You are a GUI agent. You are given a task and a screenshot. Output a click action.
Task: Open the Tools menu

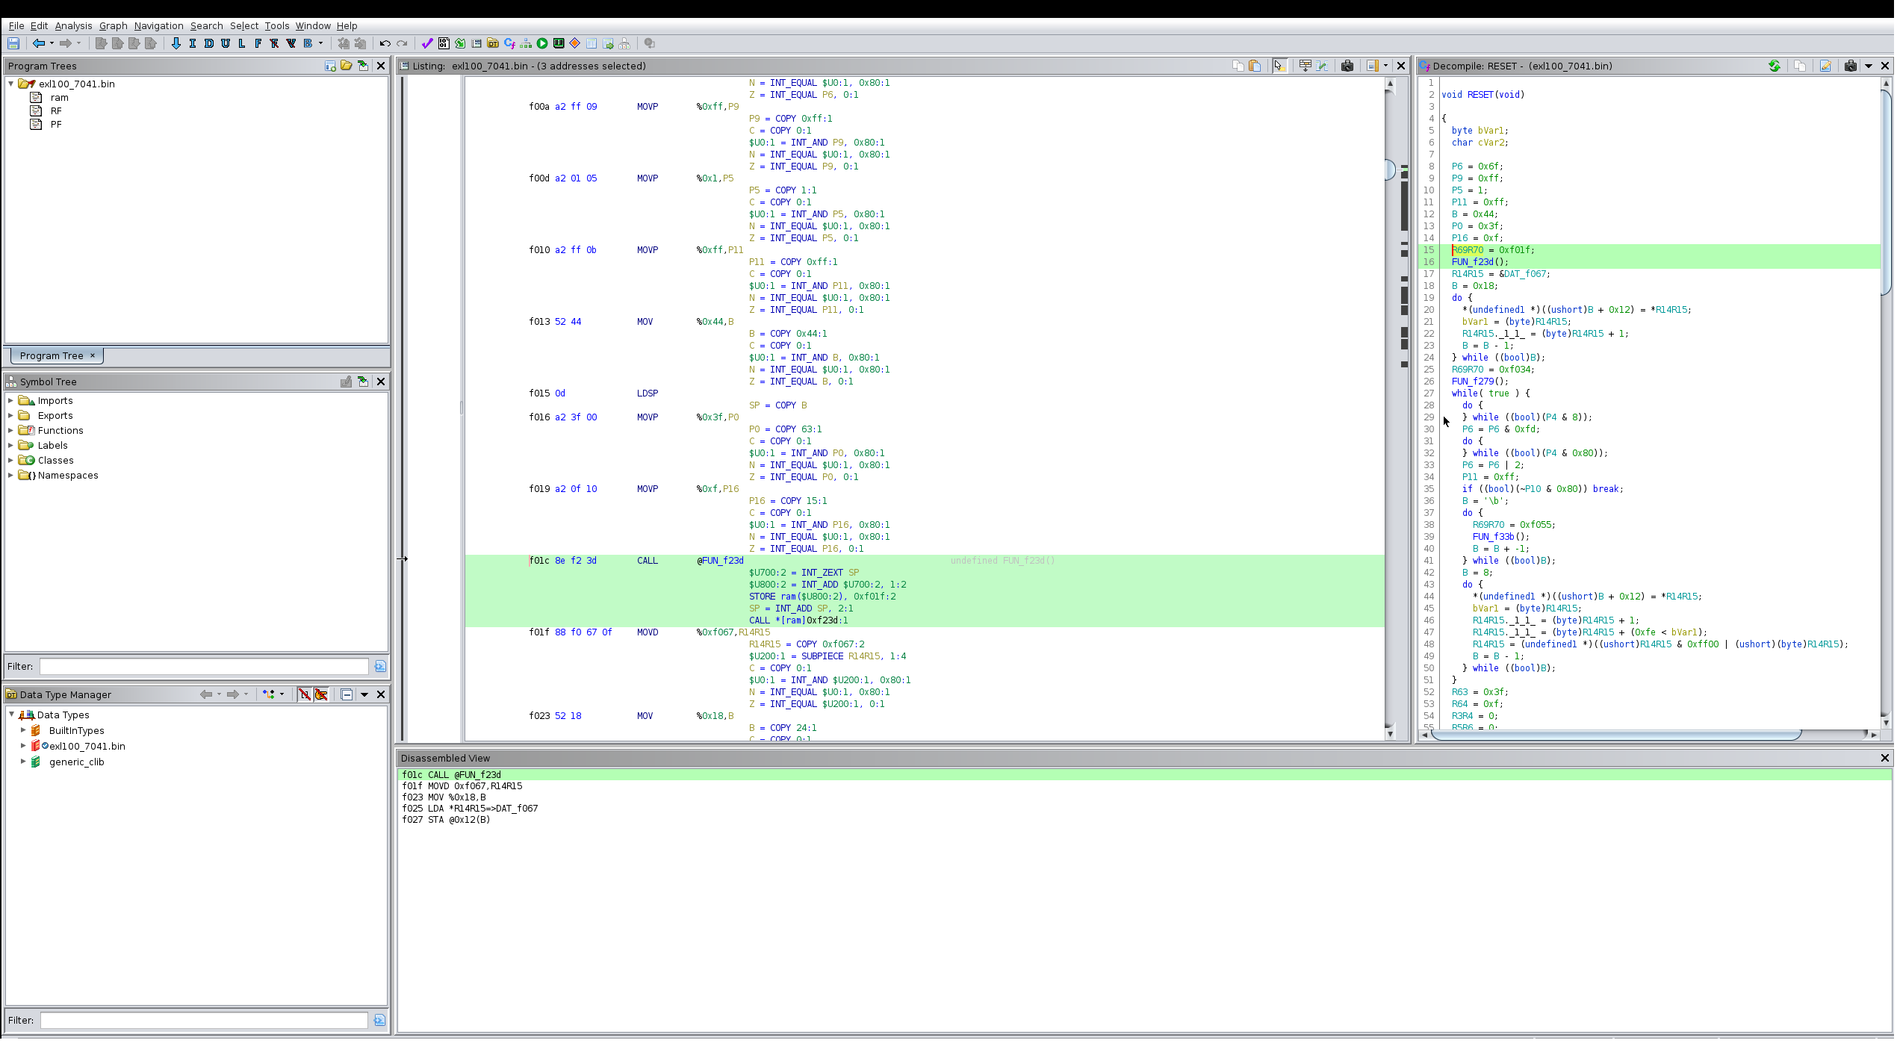coord(276,25)
